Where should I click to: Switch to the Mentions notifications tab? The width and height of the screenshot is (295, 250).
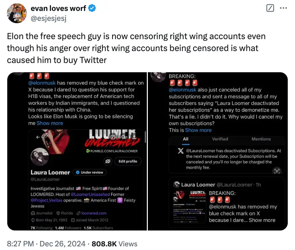[x=261, y=139]
